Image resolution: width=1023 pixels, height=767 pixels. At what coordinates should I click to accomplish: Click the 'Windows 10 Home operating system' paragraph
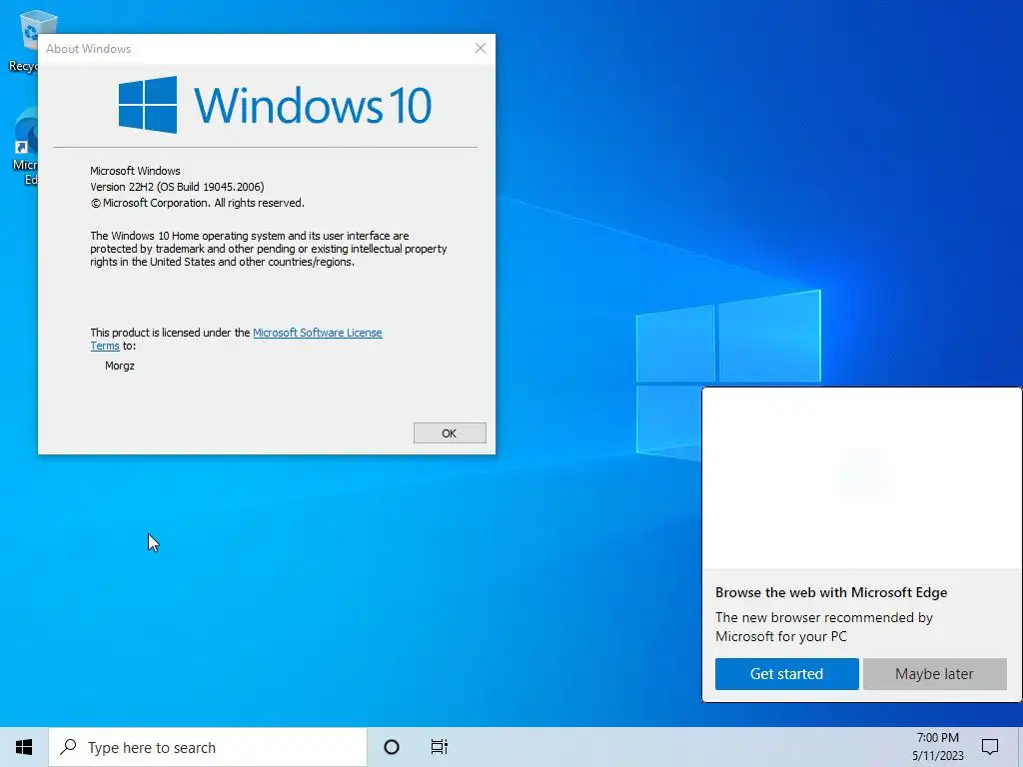tap(269, 249)
